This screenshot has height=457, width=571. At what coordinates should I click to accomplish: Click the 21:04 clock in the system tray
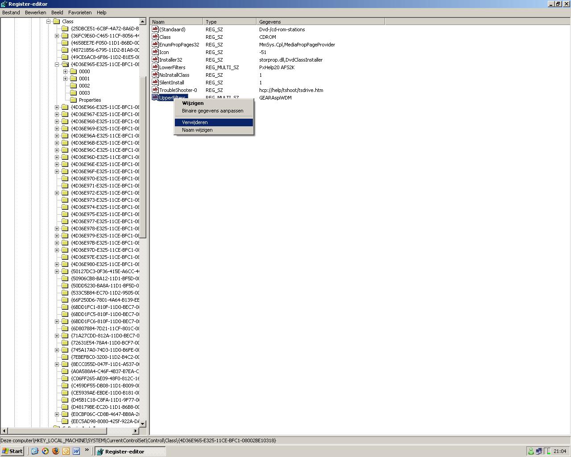coord(560,451)
